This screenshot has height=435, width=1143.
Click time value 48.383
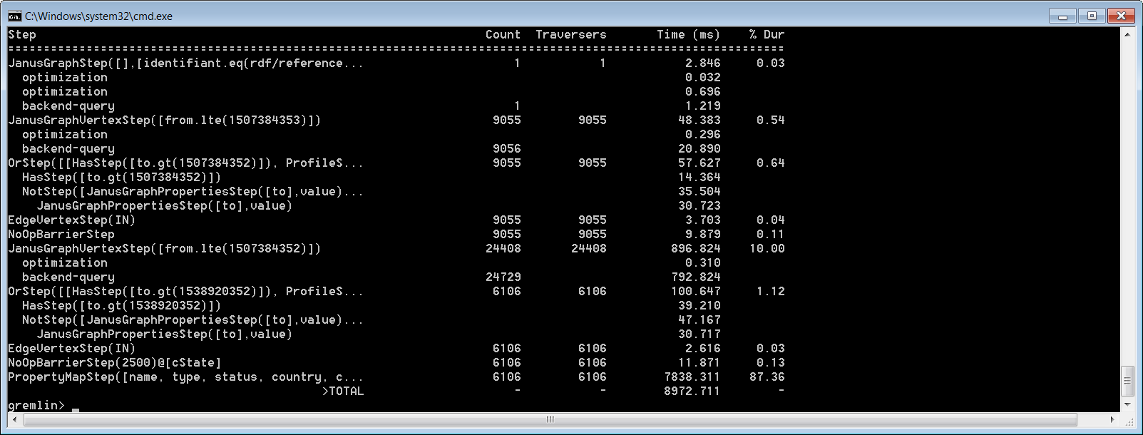point(699,120)
